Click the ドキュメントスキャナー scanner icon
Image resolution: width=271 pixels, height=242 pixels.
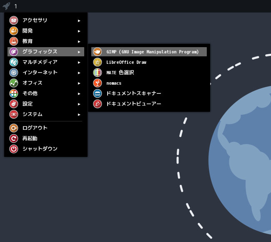(x=98, y=93)
